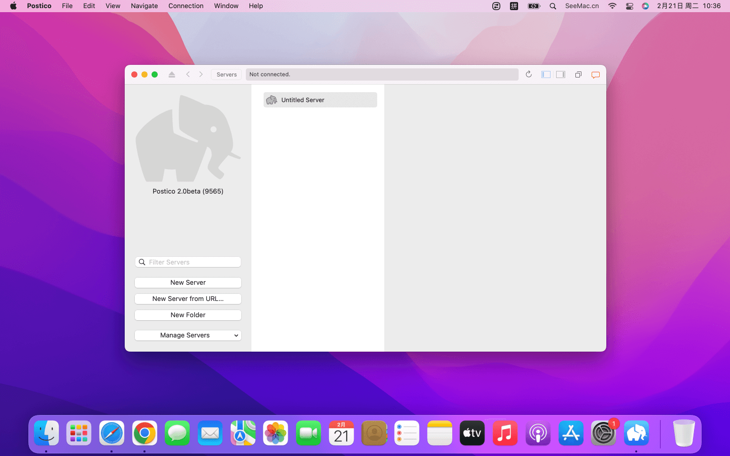Open the Connection menu

point(186,6)
